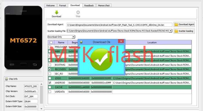Check the BOOTIMG row checkbox
The image size is (203, 111).
click(50, 65)
